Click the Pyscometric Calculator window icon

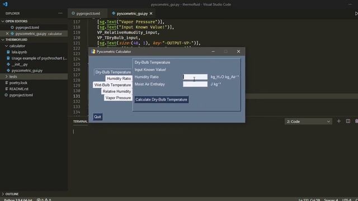(x=93, y=51)
